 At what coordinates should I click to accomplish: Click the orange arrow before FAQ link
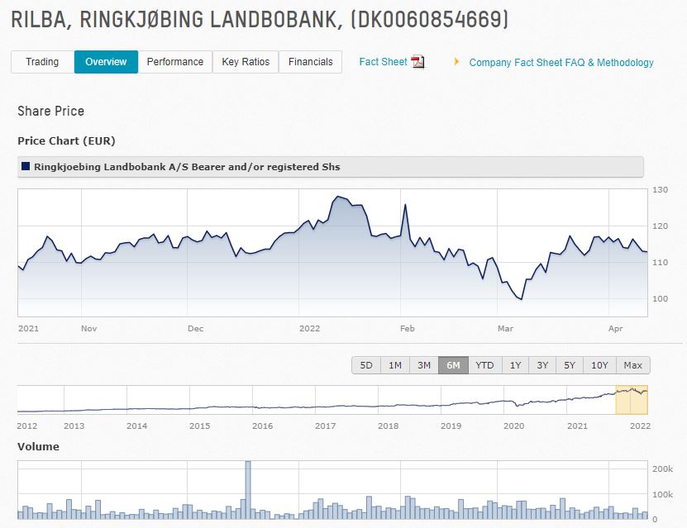tap(456, 62)
